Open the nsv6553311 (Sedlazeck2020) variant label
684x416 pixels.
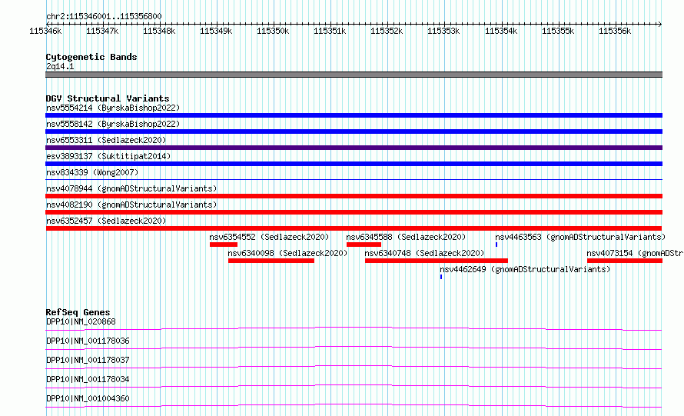pos(106,140)
